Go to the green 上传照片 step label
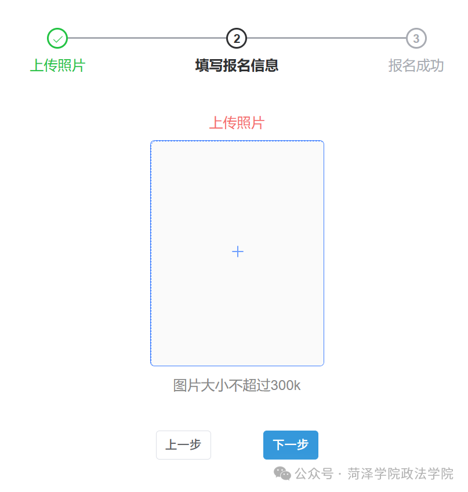The height and width of the screenshot is (492, 468). pos(57,65)
